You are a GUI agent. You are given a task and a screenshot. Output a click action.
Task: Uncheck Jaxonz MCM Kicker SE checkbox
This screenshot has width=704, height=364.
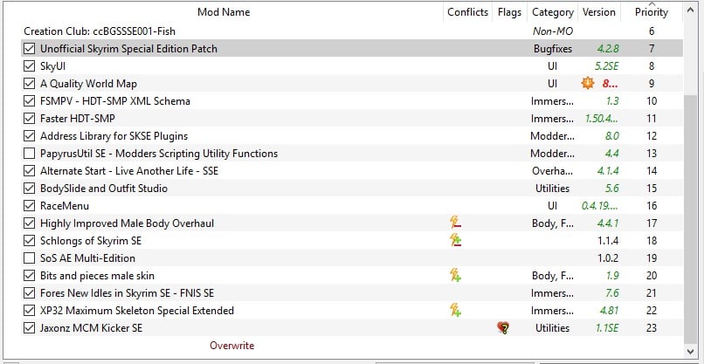coord(29,328)
